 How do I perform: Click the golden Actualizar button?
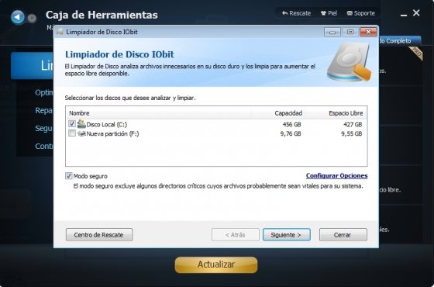click(x=216, y=265)
